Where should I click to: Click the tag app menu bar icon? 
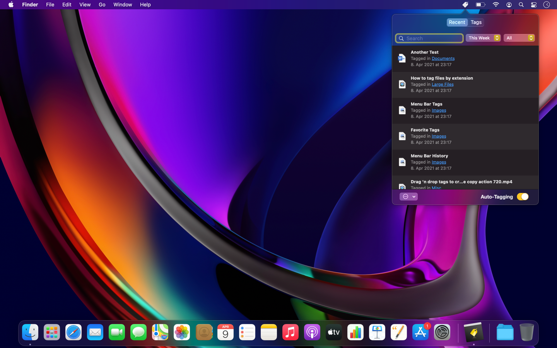(x=465, y=5)
